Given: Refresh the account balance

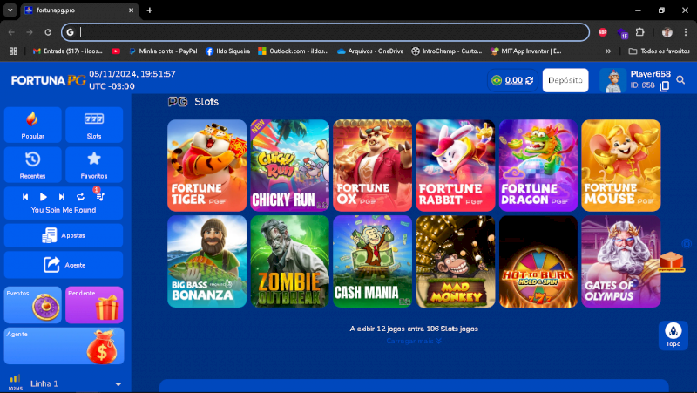Looking at the screenshot, I should 529,80.
